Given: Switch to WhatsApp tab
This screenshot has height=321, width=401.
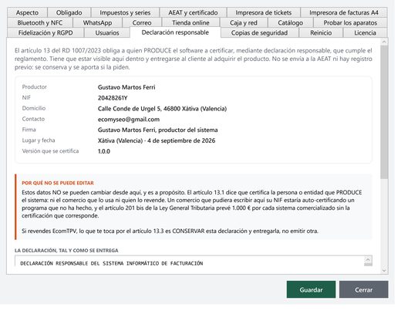Looking at the screenshot, I should [97, 22].
